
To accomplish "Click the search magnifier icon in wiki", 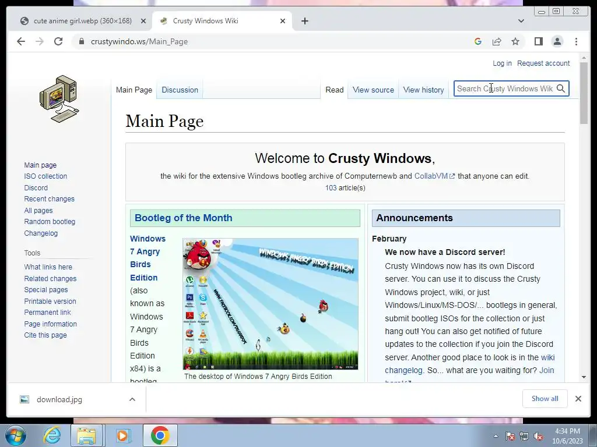I will tap(560, 88).
